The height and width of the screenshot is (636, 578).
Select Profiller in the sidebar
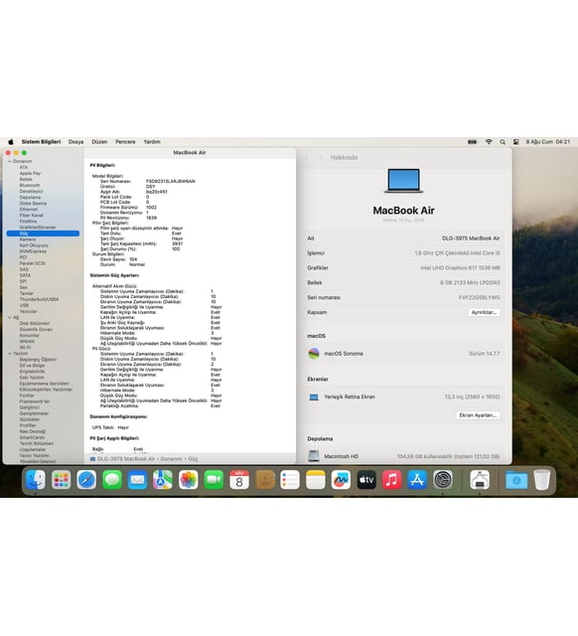click(x=28, y=426)
